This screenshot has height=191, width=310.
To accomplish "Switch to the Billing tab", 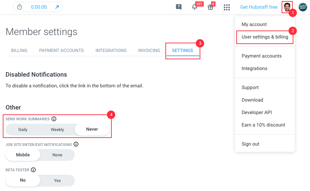I will (19, 50).
